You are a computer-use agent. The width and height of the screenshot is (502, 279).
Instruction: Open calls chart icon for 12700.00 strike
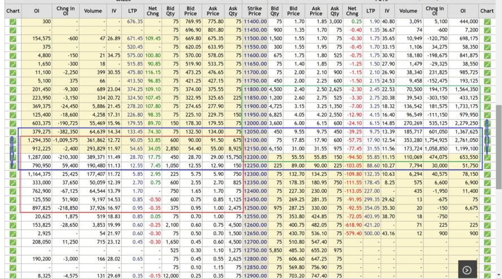click(12, 242)
